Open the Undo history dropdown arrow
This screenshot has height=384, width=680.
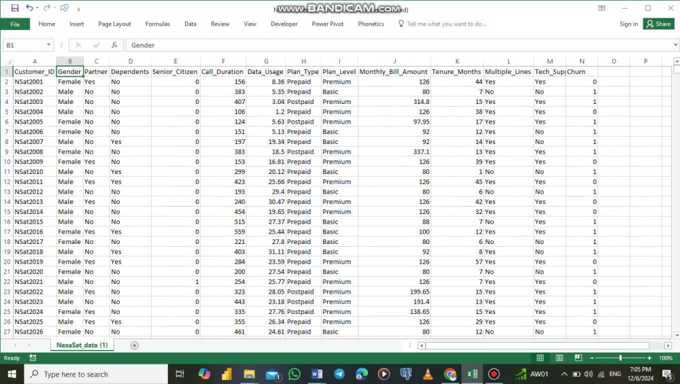coord(37,8)
